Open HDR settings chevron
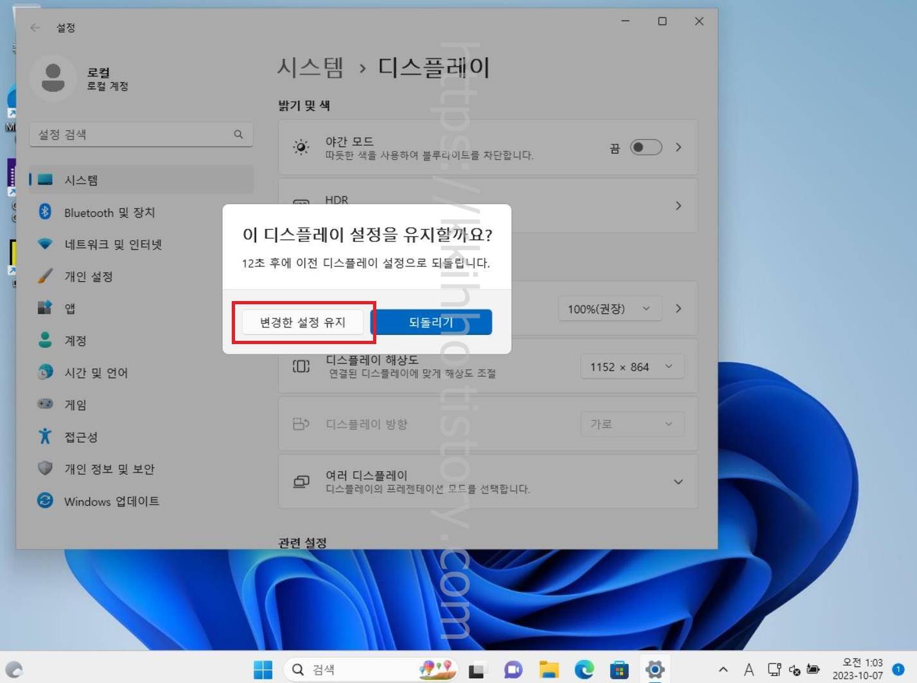The height and width of the screenshot is (683, 917). 679,206
